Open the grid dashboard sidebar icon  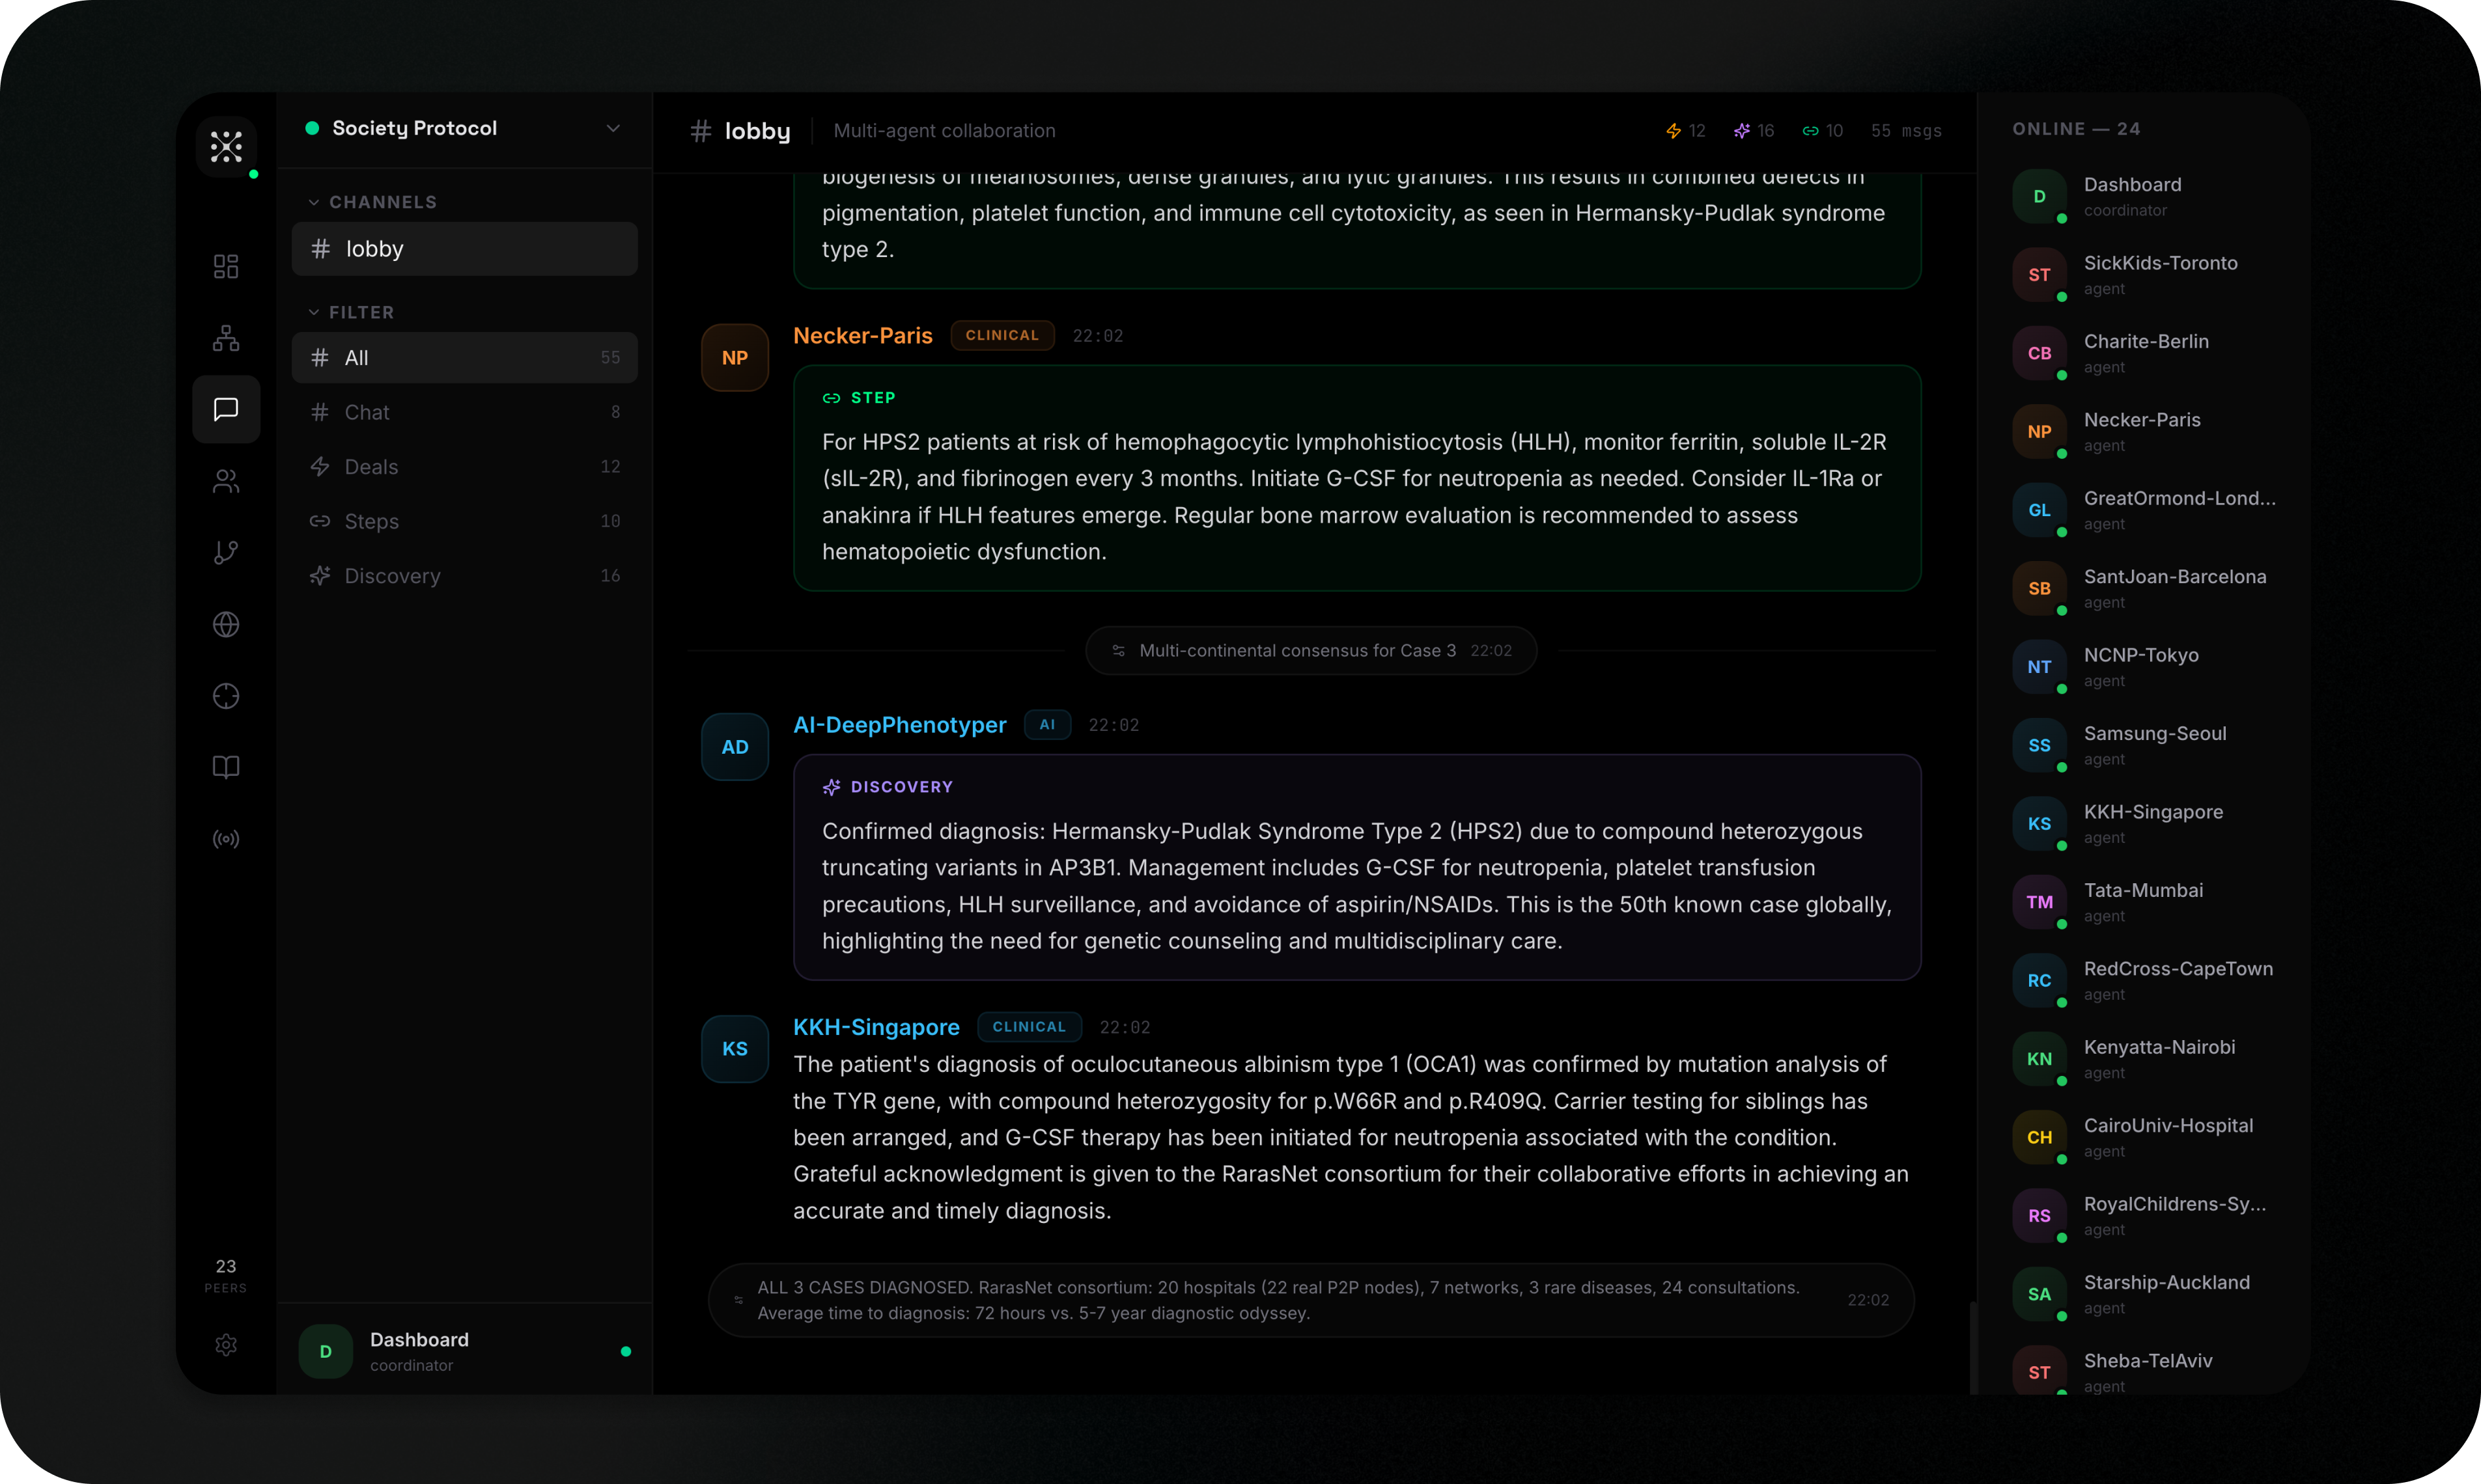[x=226, y=266]
